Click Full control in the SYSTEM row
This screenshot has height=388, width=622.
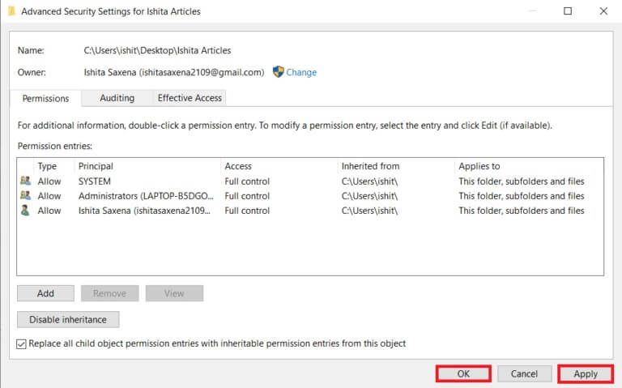tap(247, 181)
